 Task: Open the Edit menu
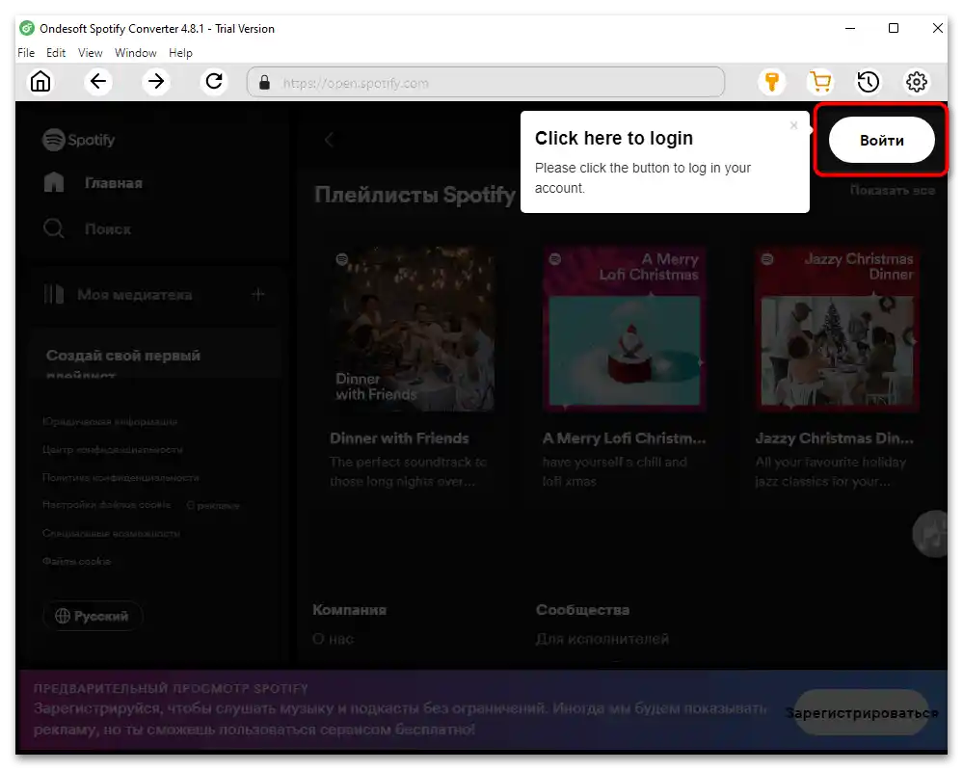56,53
